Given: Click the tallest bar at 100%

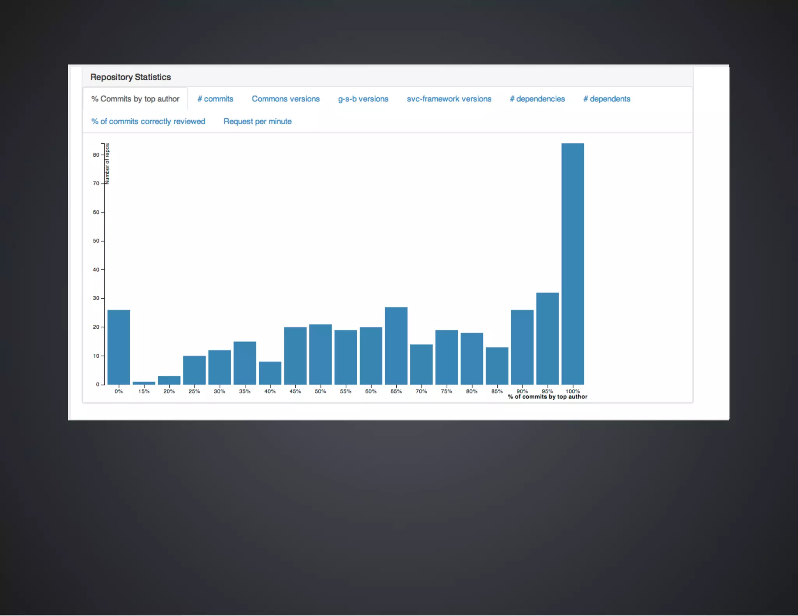Looking at the screenshot, I should point(572,265).
